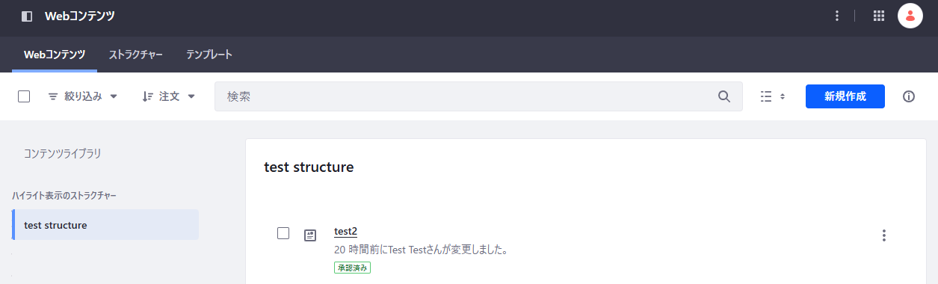Click the test2 web content type icon
Screen dimensions: 938x284
(x=310, y=235)
